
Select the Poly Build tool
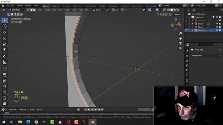pos(5,103)
